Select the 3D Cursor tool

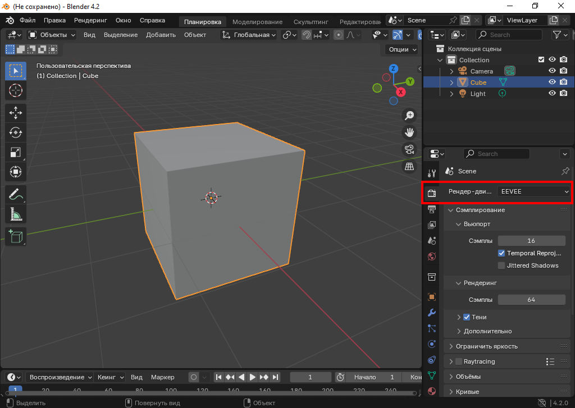click(x=16, y=90)
